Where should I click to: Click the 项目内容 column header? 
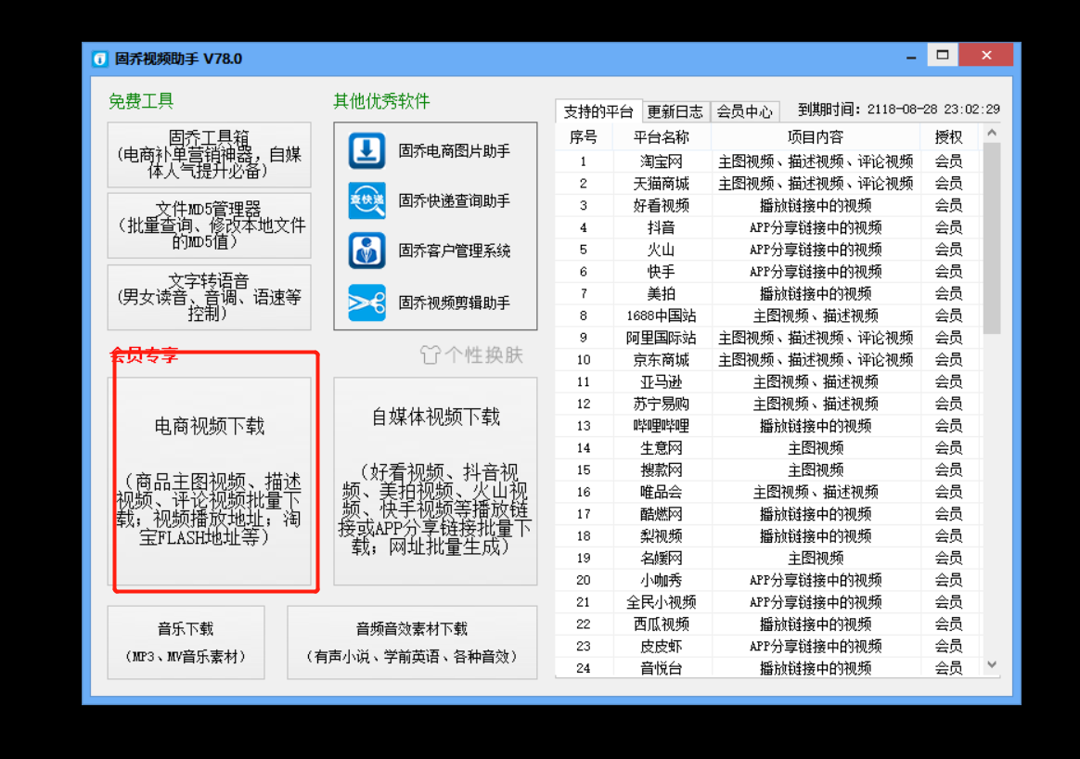click(x=816, y=137)
